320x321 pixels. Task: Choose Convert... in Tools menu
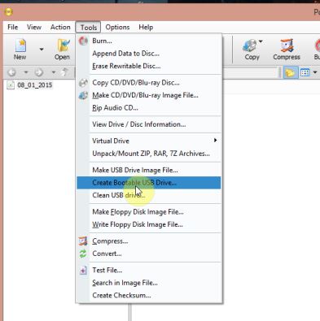[149, 254]
